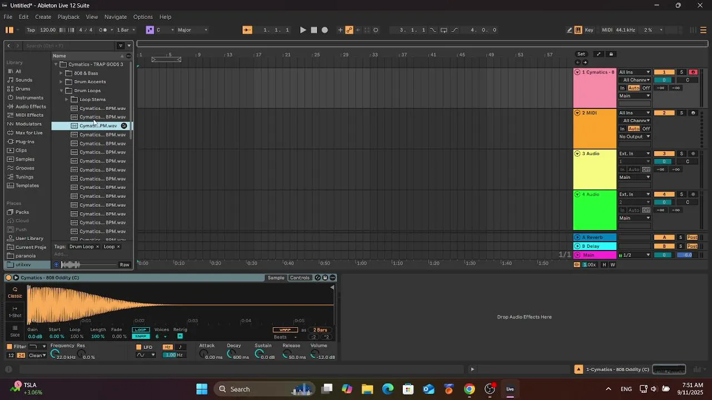Enable the Punch-Out switch icon

454,30
